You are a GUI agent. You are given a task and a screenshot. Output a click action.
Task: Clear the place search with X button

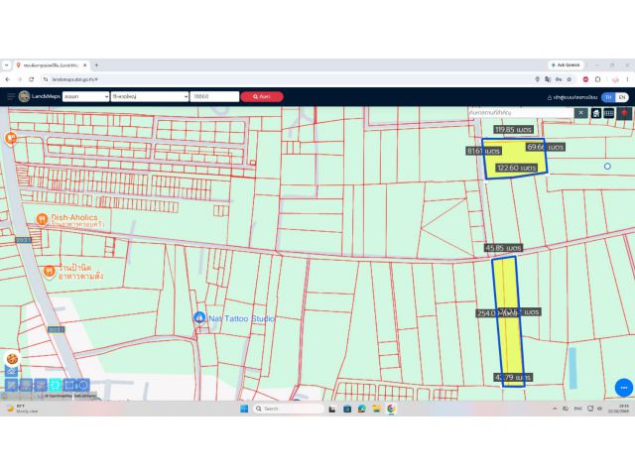click(x=580, y=113)
